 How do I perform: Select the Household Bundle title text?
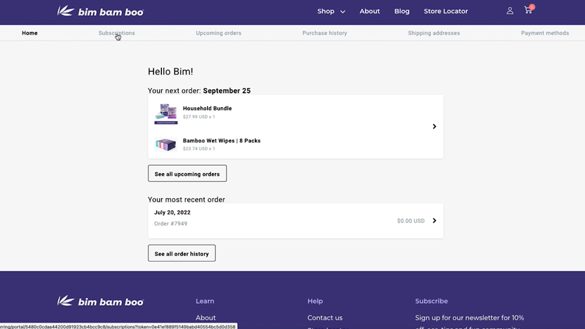click(x=207, y=108)
